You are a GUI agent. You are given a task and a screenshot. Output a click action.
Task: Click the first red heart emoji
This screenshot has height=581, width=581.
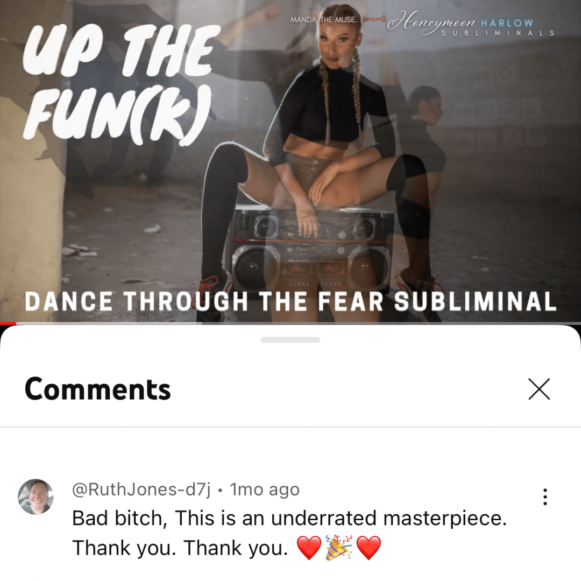coord(309,548)
